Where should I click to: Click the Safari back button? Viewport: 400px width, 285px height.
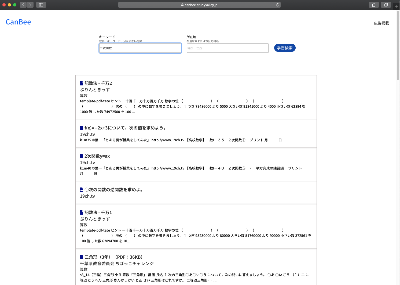point(23,5)
